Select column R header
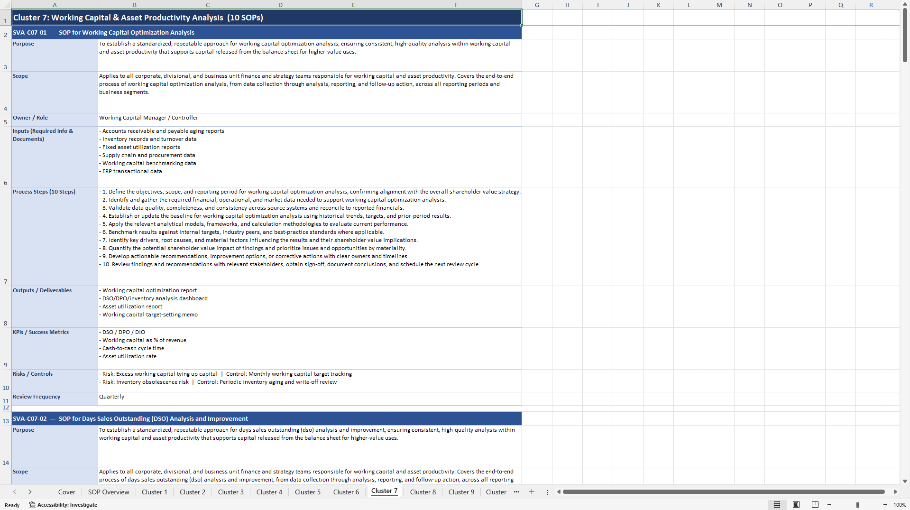 tap(871, 5)
